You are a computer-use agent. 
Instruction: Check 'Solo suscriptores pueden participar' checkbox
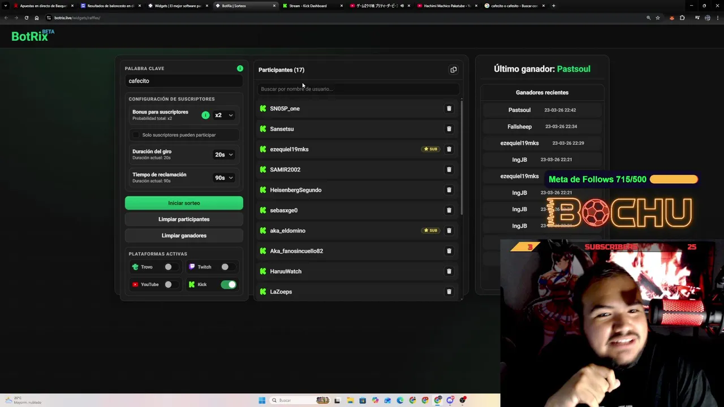pos(136,135)
